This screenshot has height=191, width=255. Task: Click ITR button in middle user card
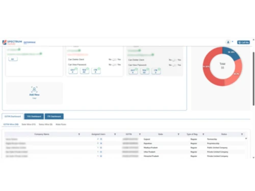[x=96, y=71]
